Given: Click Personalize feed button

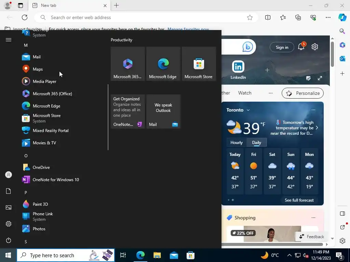Looking at the screenshot, I should coord(302,93).
